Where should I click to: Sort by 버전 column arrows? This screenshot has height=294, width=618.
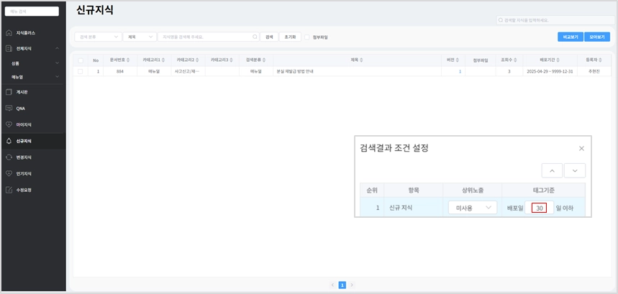coord(457,60)
